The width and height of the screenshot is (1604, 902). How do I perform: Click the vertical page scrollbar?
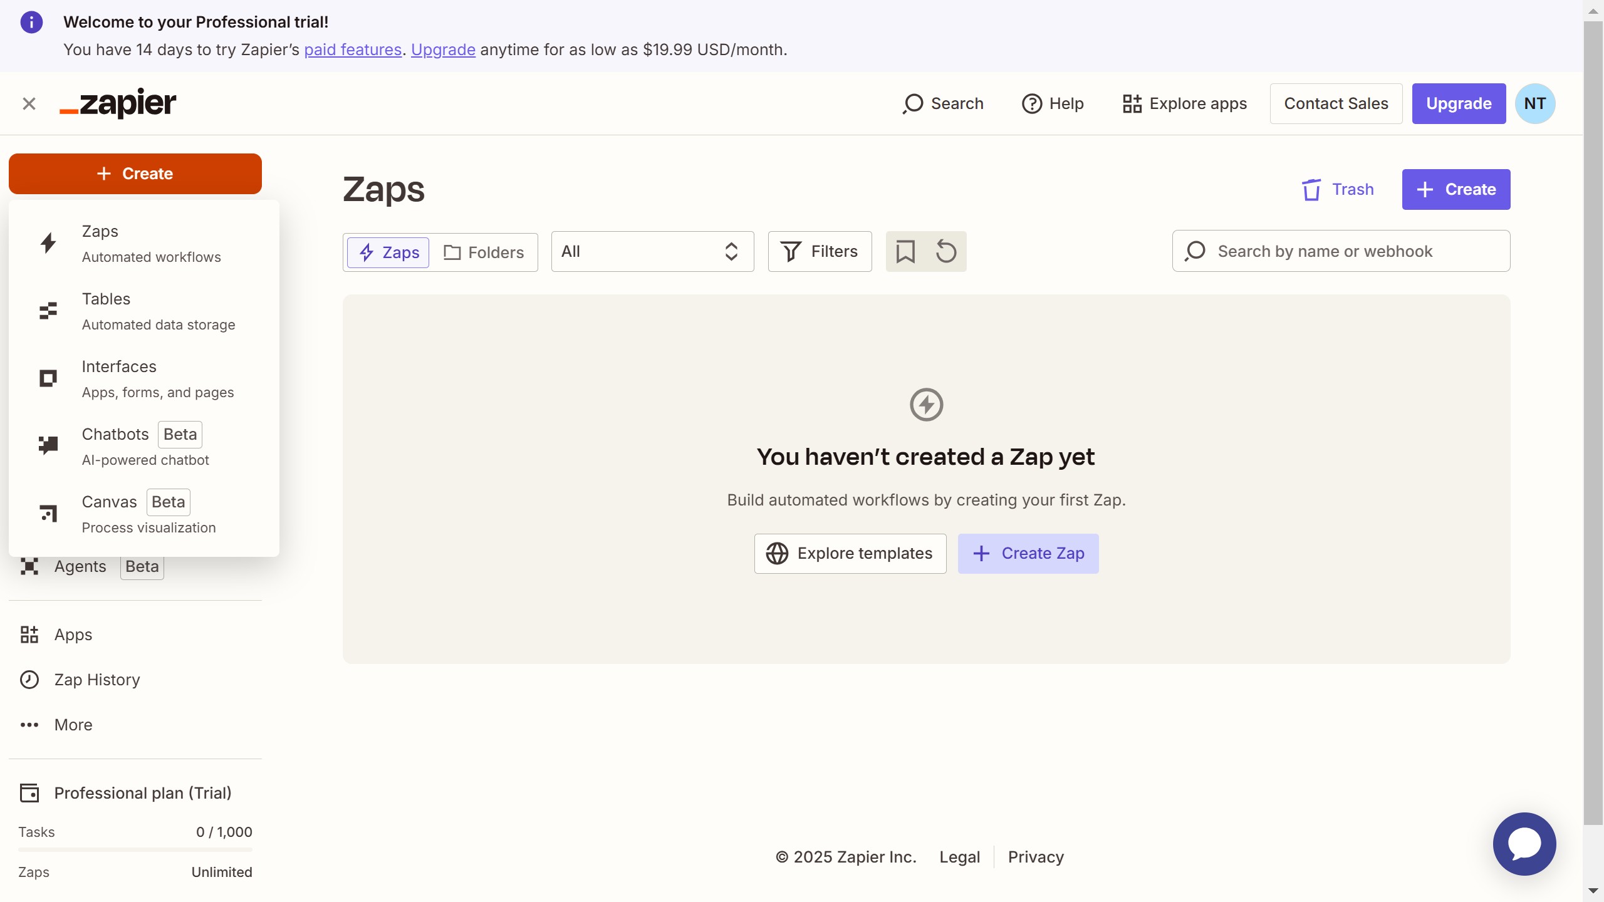[1593, 423]
